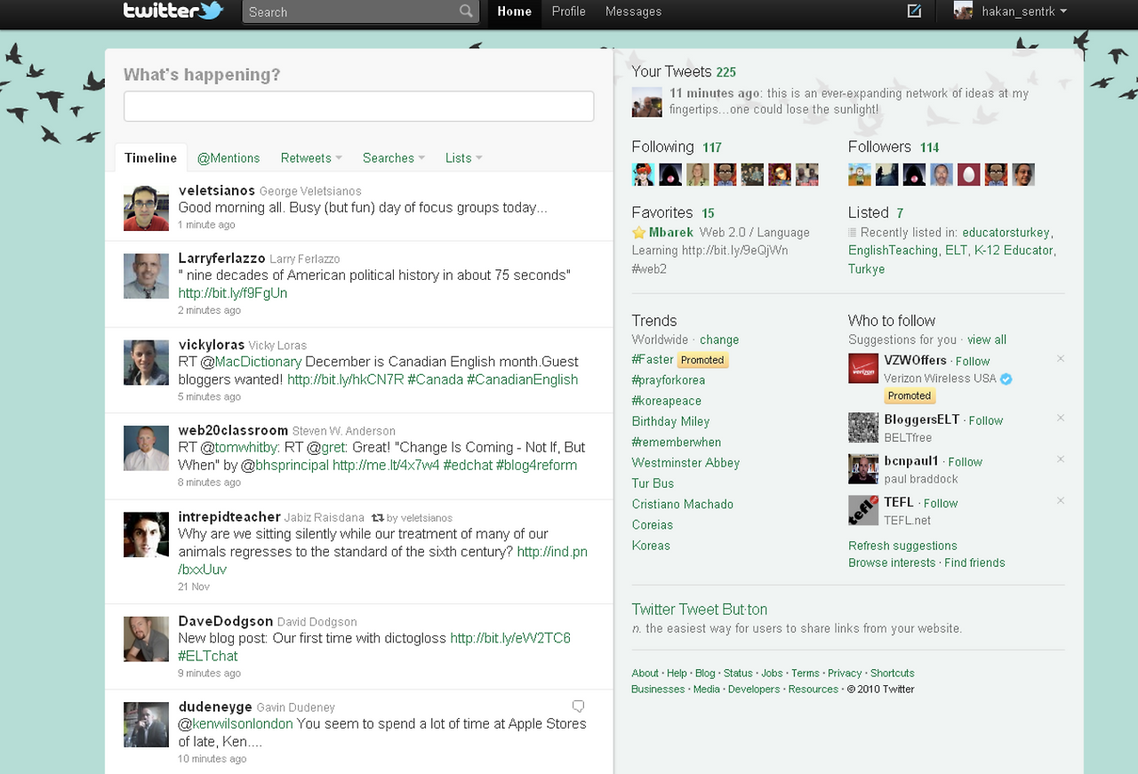
Task: Open Profile in top navigation
Action: pyautogui.click(x=568, y=12)
